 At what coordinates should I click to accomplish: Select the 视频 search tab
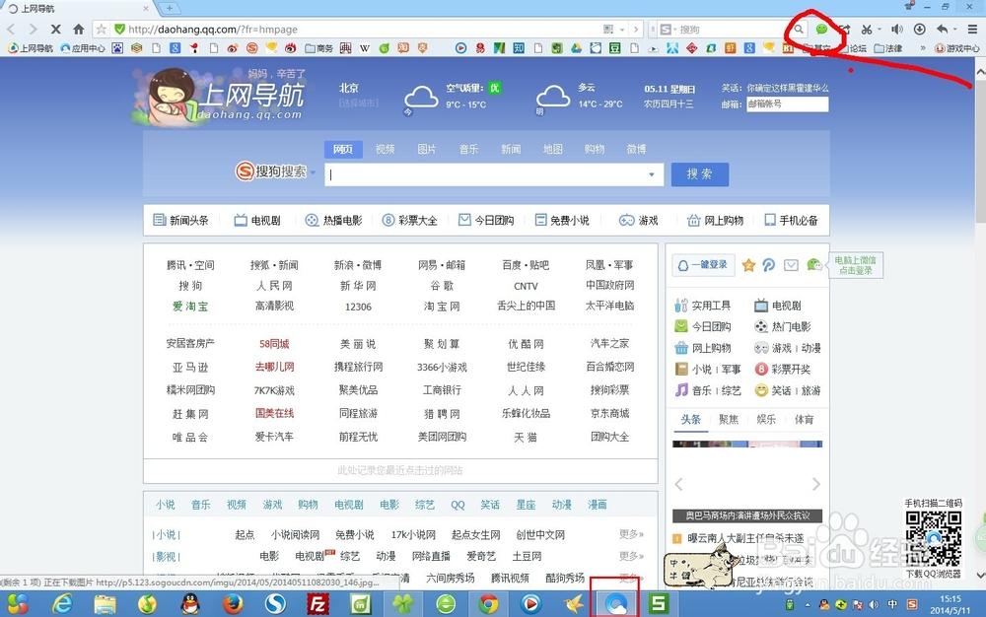click(385, 149)
